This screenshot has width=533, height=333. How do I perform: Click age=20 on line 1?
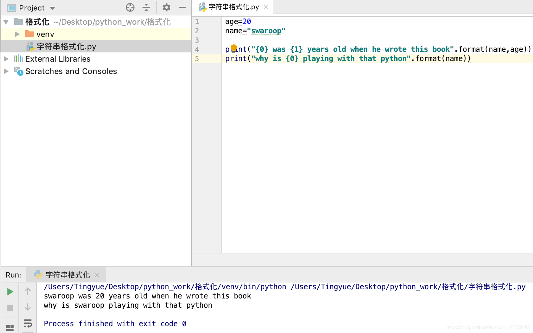pos(238,22)
